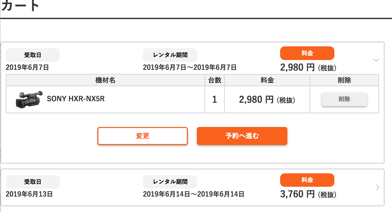Expand the 2019年6月13日 cart entry chevron

(378, 187)
